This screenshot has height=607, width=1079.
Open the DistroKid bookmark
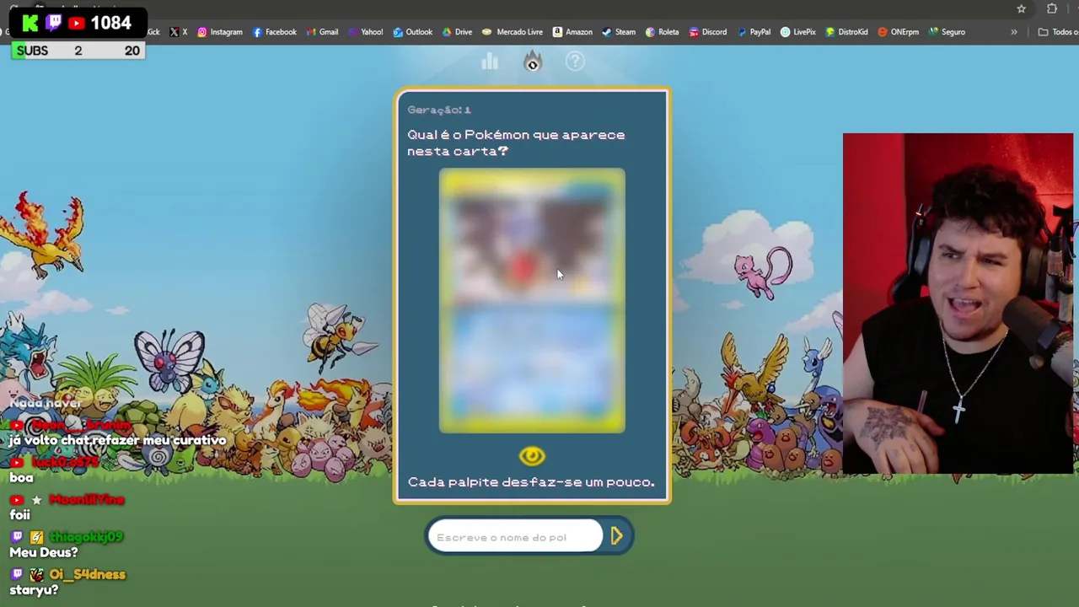[x=846, y=32]
